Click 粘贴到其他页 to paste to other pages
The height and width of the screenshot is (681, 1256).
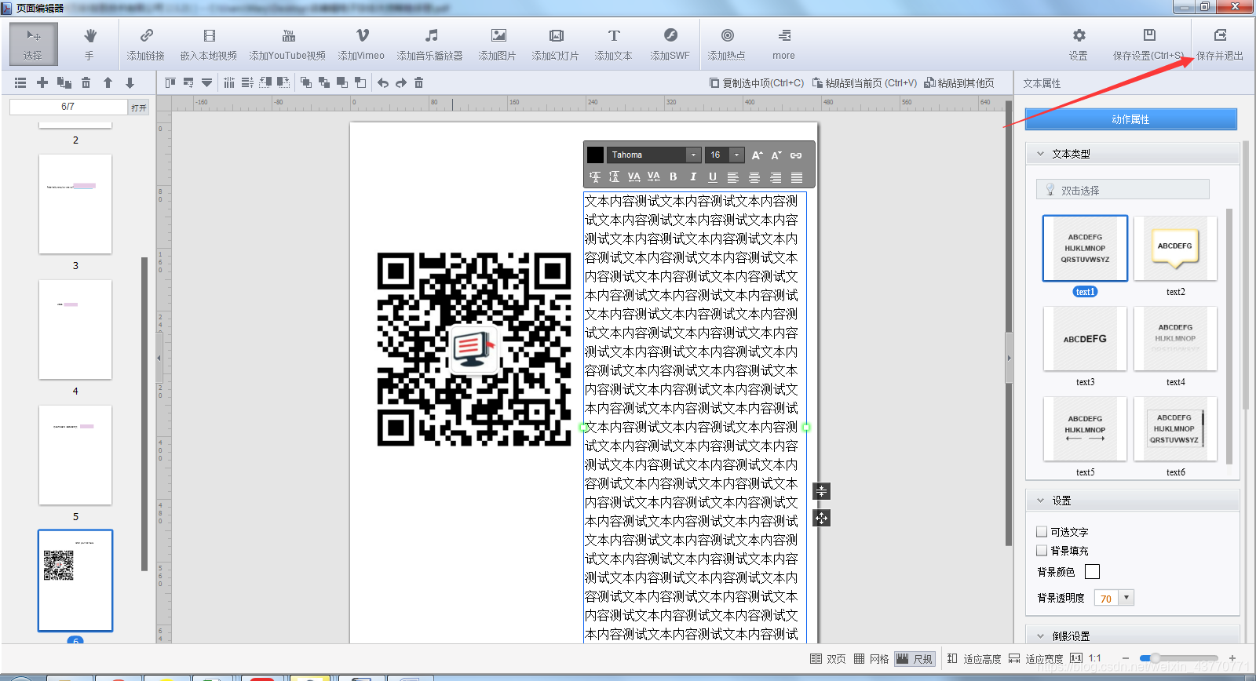pos(959,82)
